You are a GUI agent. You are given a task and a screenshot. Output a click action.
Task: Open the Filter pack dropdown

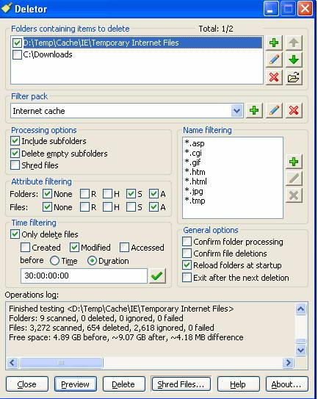tap(236, 111)
